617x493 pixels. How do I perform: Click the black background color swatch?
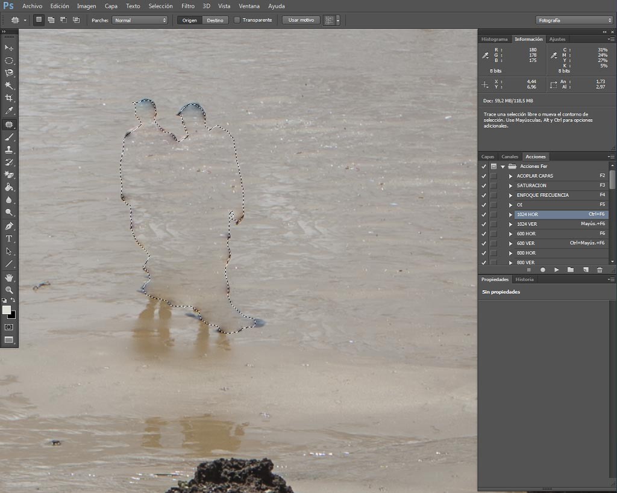[13, 315]
